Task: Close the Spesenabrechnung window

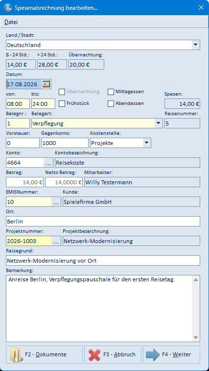Action: point(201,7)
